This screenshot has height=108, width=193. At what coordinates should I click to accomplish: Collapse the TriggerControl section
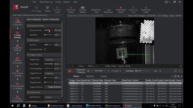tap(28, 55)
